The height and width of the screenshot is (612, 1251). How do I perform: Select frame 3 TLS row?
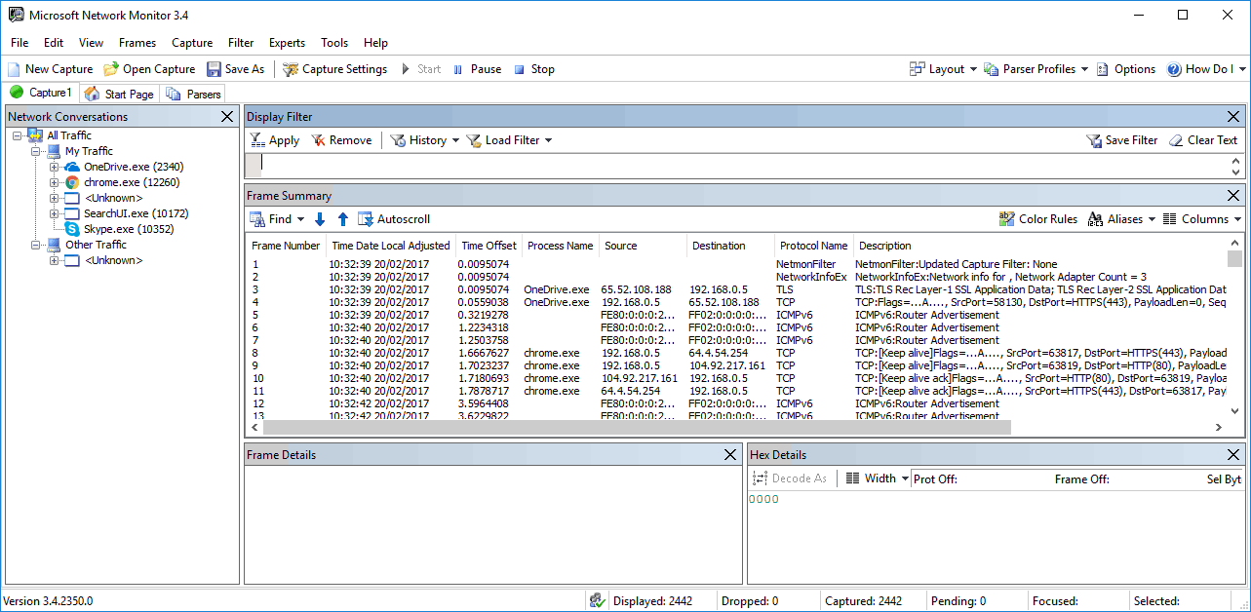click(737, 289)
